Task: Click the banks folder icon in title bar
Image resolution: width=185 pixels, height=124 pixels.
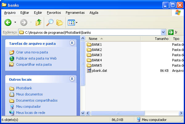Action: pyautogui.click(x=4, y=5)
